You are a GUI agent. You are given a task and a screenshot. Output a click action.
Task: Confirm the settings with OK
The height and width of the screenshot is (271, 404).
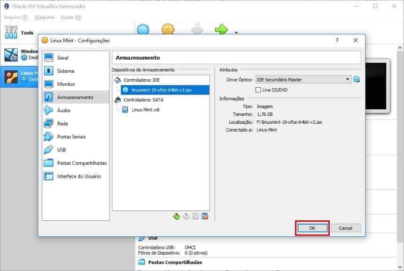pos(312,228)
